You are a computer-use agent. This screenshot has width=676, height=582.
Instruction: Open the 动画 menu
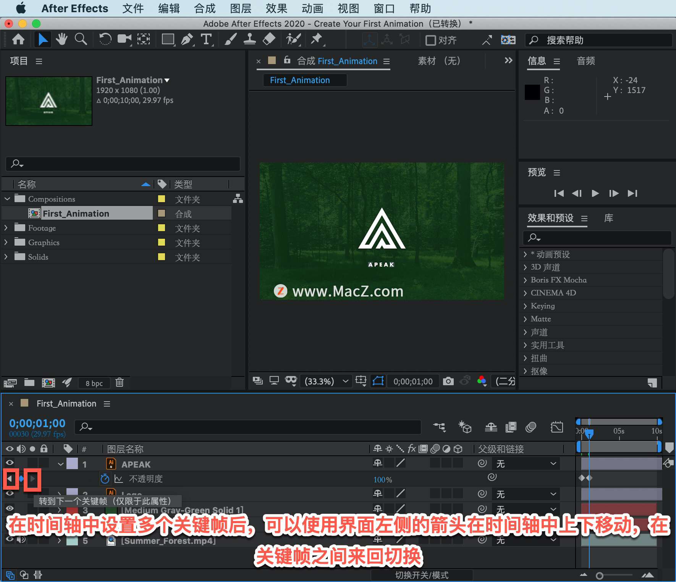coord(312,8)
